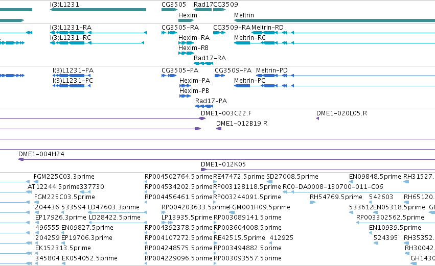
Task: Click the Meltrin-PC protein label
Action: coord(249,81)
